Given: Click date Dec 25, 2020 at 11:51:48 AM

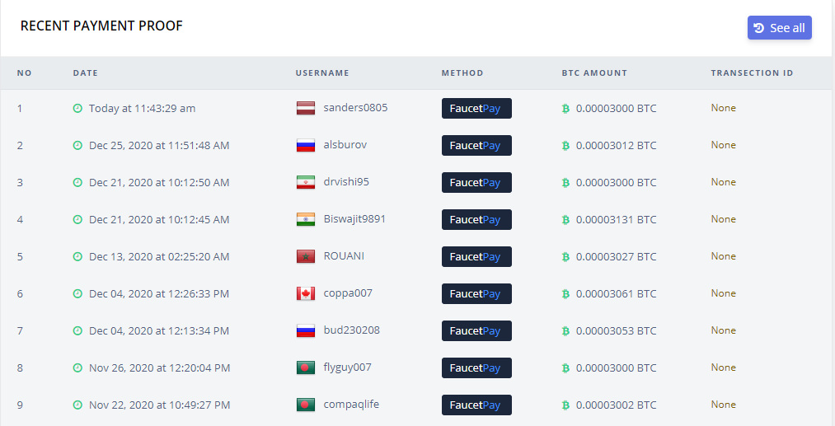Looking at the screenshot, I should pyautogui.click(x=159, y=145).
